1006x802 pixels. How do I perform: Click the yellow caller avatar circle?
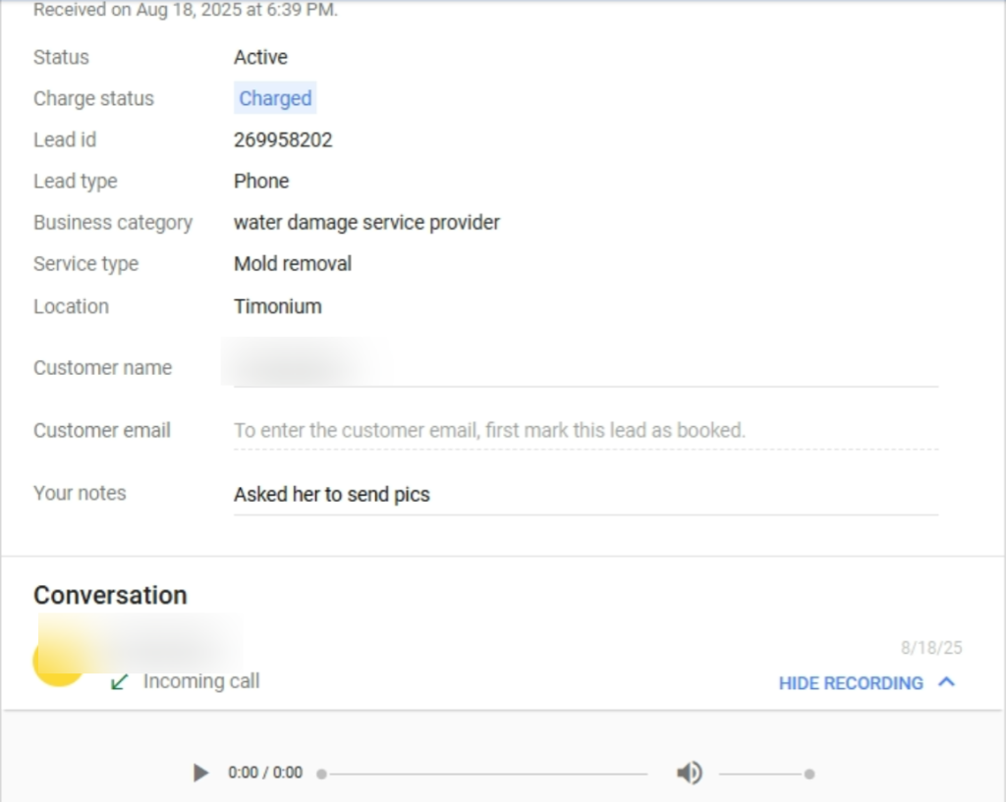57,663
